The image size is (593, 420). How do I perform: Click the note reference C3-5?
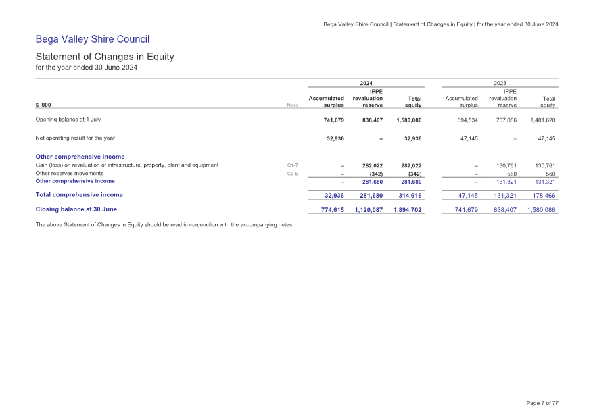coord(292,174)
